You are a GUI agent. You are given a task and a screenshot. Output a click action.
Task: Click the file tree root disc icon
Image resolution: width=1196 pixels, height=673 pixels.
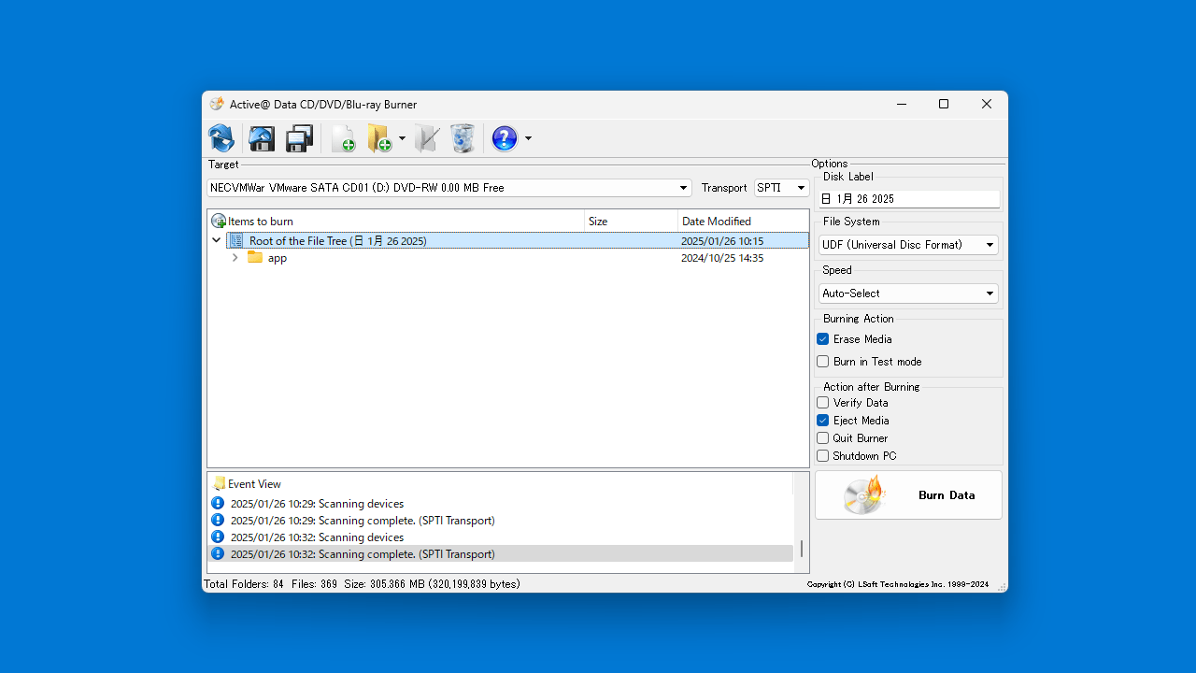click(x=237, y=240)
